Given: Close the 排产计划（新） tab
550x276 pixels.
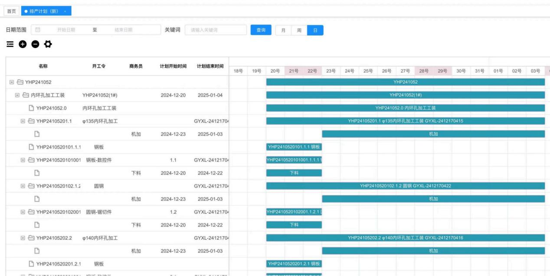Looking at the screenshot, I should click(x=65, y=11).
